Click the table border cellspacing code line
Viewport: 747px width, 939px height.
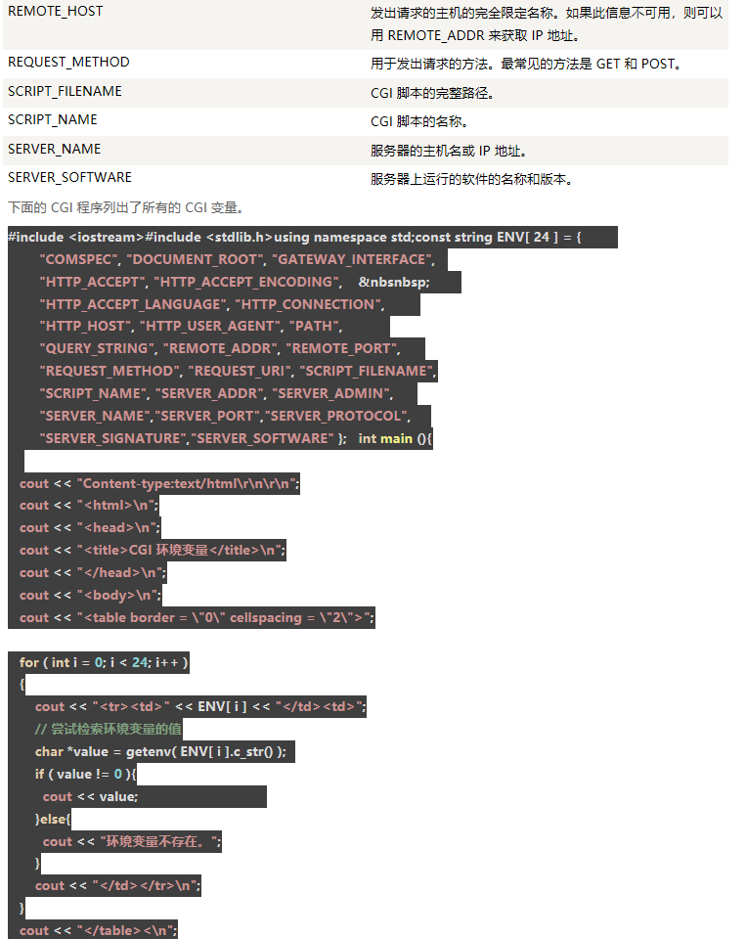[x=197, y=618]
